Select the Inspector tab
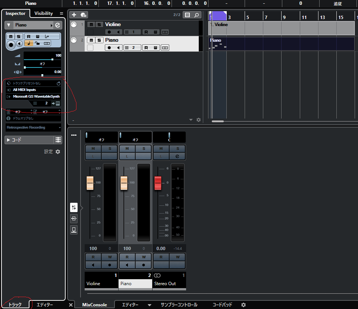The width and height of the screenshot is (358, 309). 16,13
